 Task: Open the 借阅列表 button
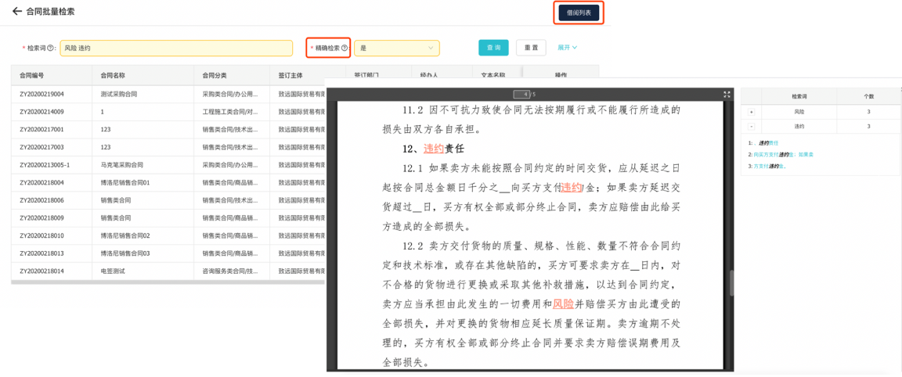tap(579, 13)
